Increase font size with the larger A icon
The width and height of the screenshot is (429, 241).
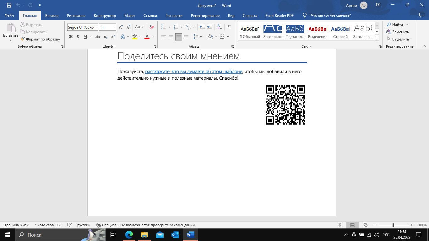click(121, 27)
